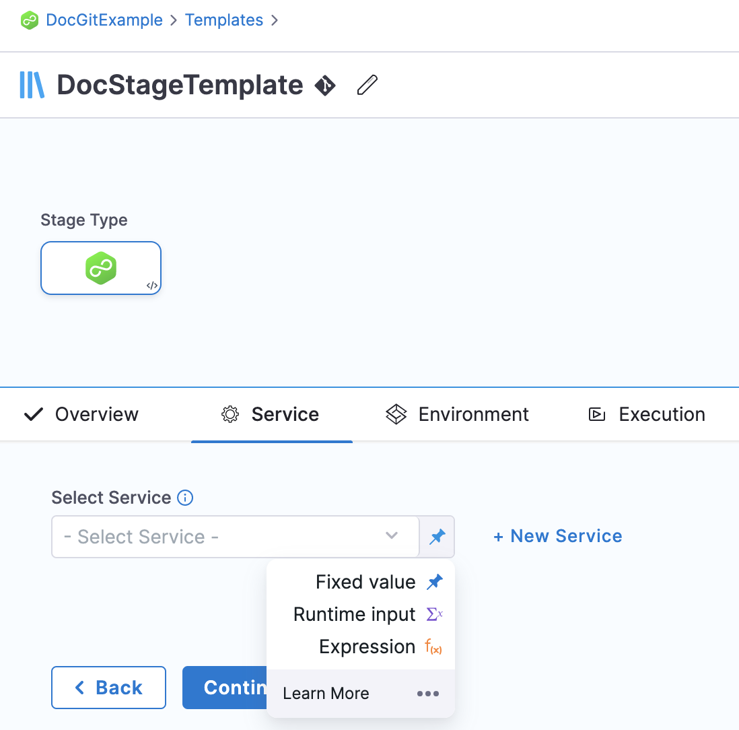Image resolution: width=739 pixels, height=730 pixels.
Task: Open the Select Service dropdown
Action: pos(222,537)
